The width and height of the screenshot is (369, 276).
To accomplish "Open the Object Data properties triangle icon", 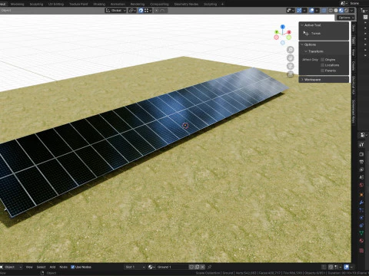I will point(361,233).
